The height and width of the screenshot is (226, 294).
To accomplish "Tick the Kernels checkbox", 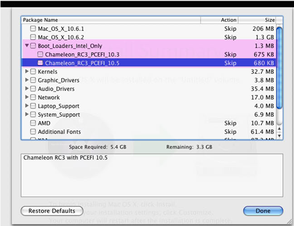I will coord(33,71).
